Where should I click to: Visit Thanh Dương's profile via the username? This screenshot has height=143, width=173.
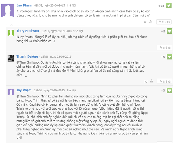coord(27,56)
